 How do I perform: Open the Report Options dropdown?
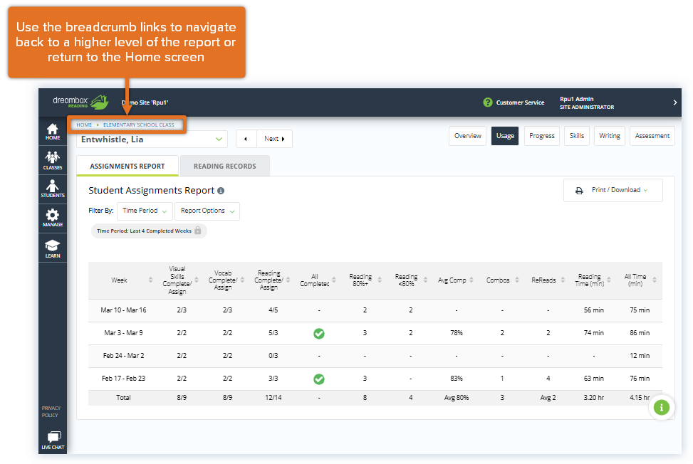tap(207, 211)
